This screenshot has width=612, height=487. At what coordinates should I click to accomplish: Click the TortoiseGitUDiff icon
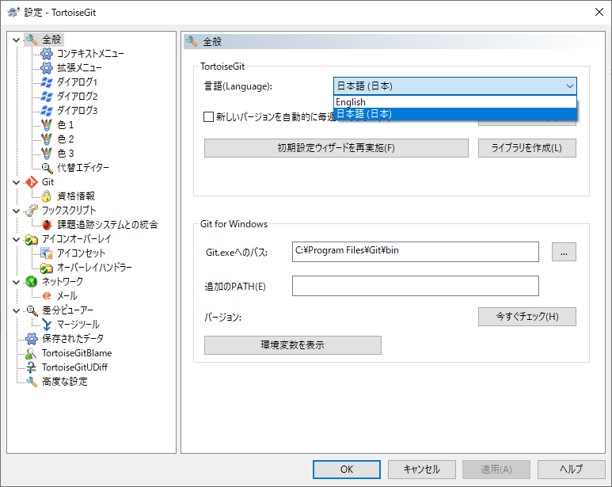tap(31, 367)
